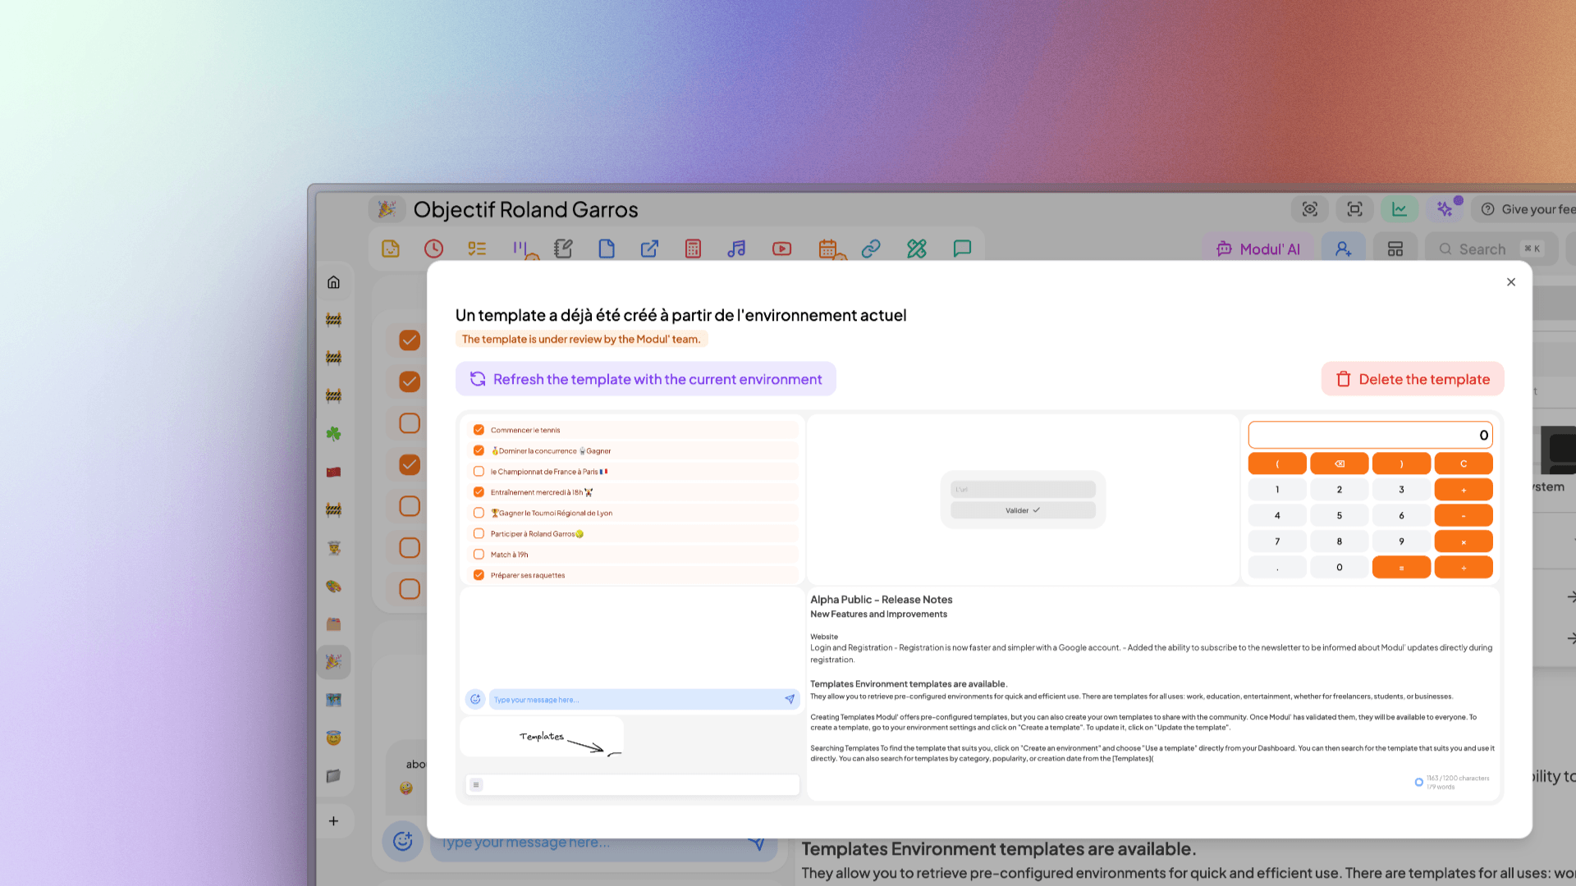The width and height of the screenshot is (1576, 886).
Task: Open the layout grid icon
Action: click(x=1395, y=249)
